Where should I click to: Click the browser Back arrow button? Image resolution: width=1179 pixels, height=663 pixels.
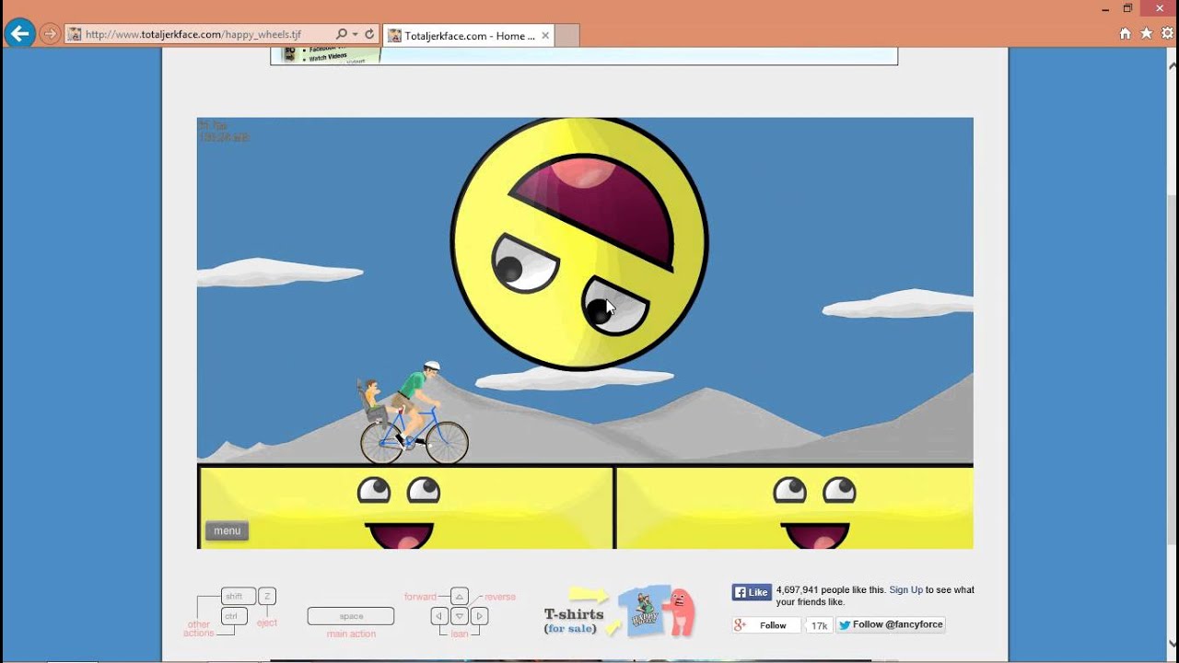point(18,34)
